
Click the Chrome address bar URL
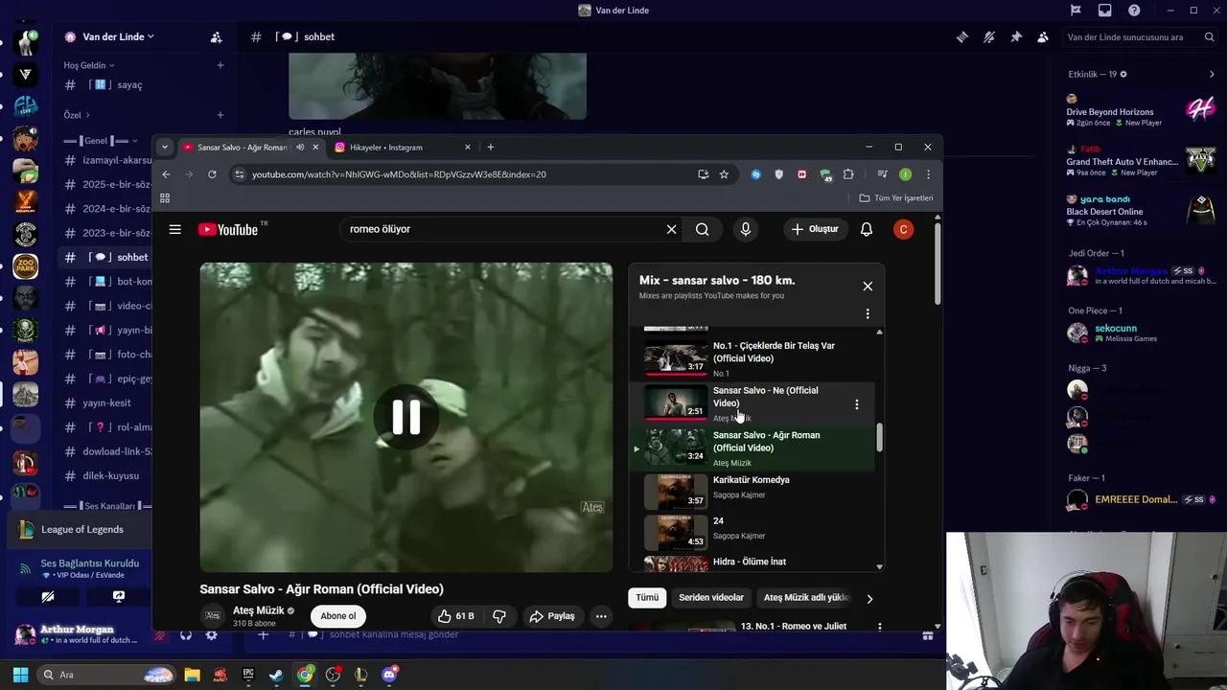399,174
